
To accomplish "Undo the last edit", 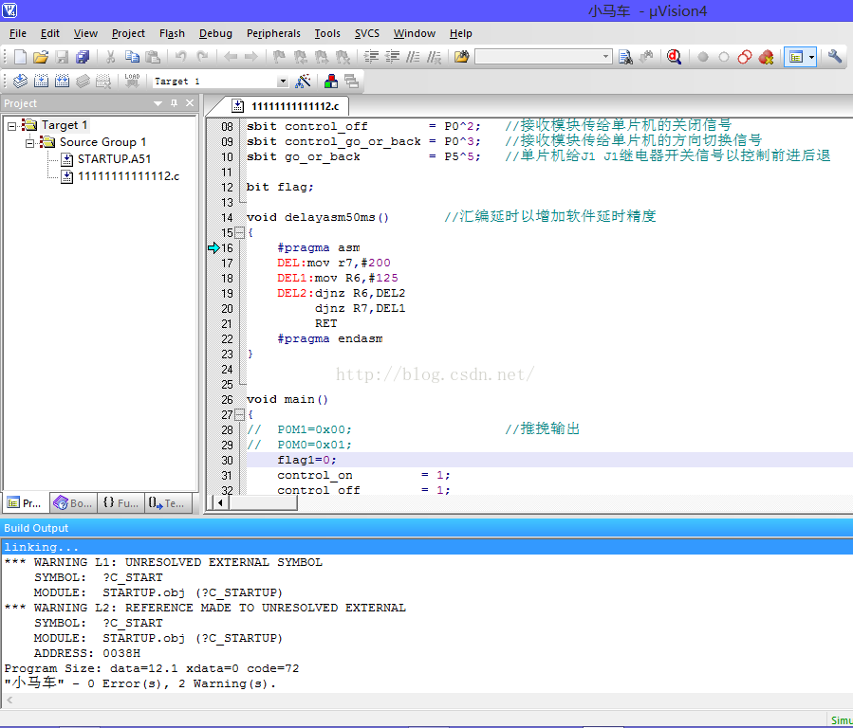I will (x=181, y=57).
